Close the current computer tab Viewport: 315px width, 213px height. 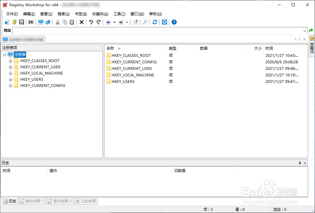tap(304, 39)
